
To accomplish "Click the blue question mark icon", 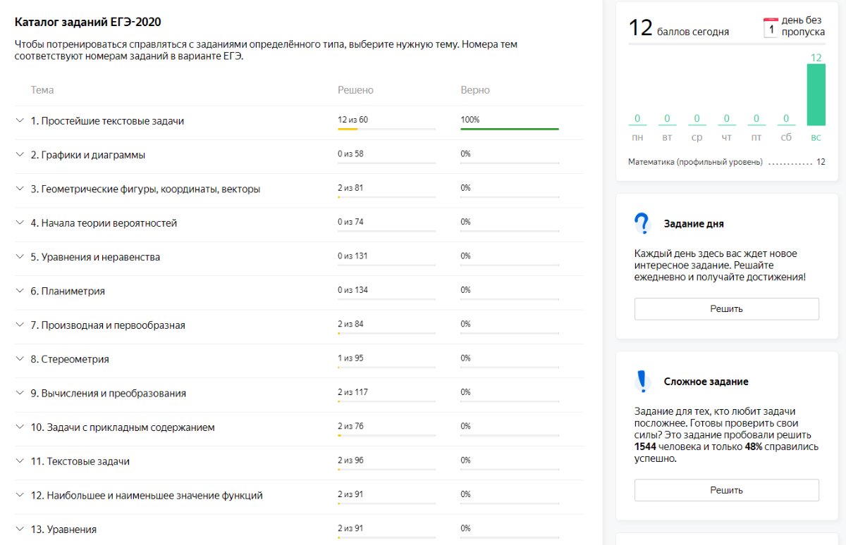I will [x=641, y=224].
